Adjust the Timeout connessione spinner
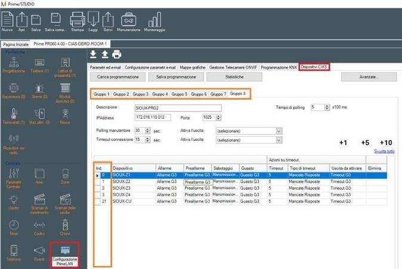Viewport: 402px width, 269px height. [147, 140]
